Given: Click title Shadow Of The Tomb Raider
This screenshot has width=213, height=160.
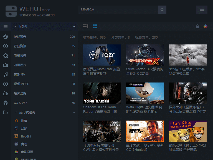Looking at the screenshot, I should 100,109.
